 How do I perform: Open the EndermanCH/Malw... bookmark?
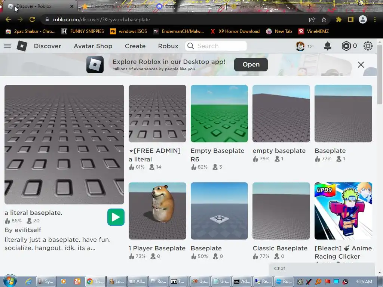pyautogui.click(x=178, y=31)
